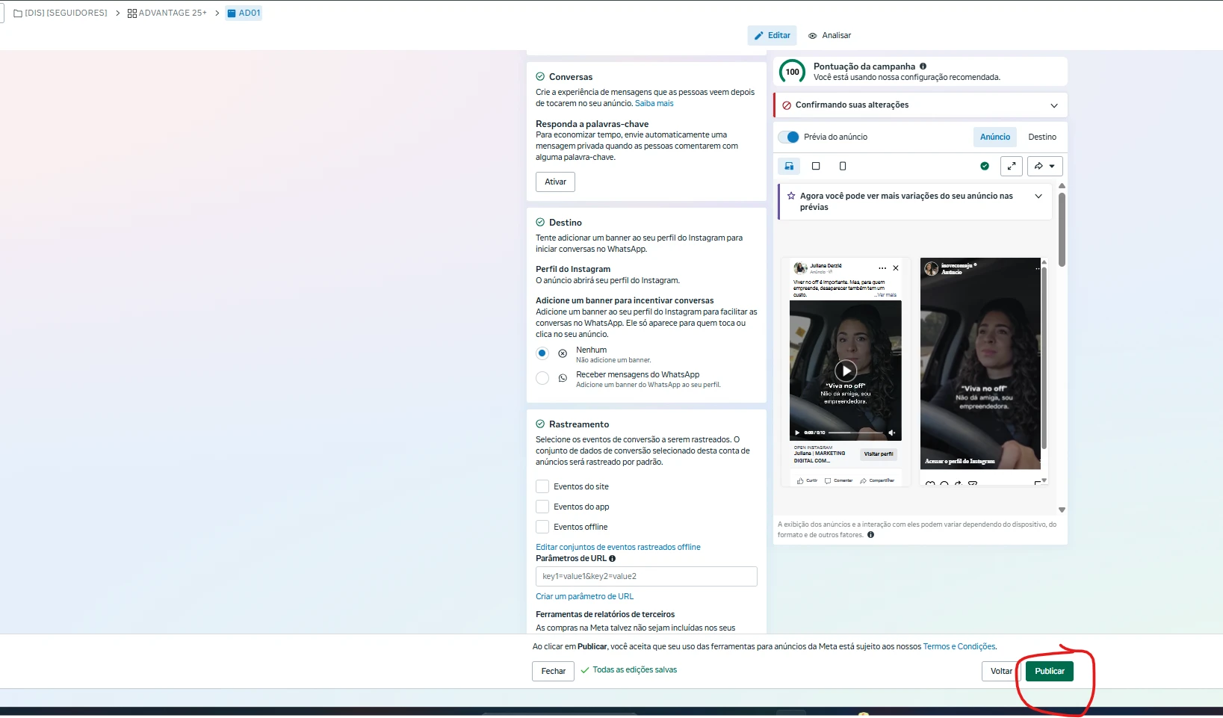Open the Analisar tab
Screen dimensions: 1223x718
[829, 35]
